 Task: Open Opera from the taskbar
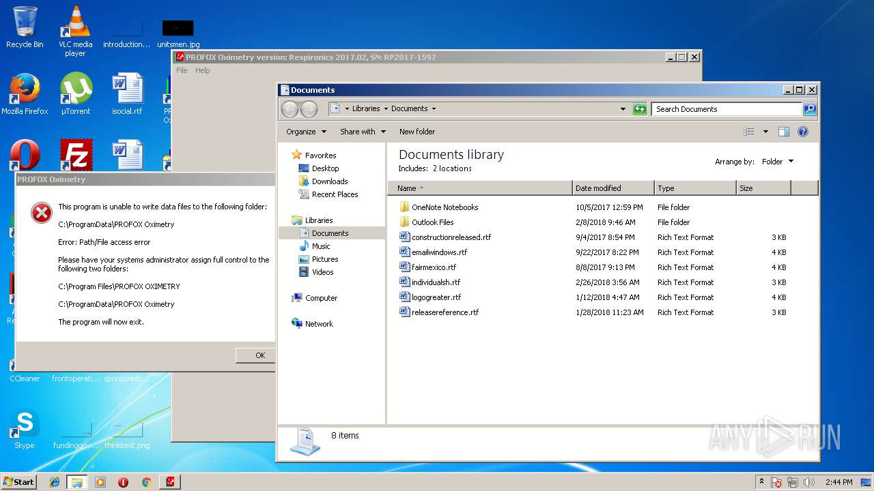pos(123,482)
